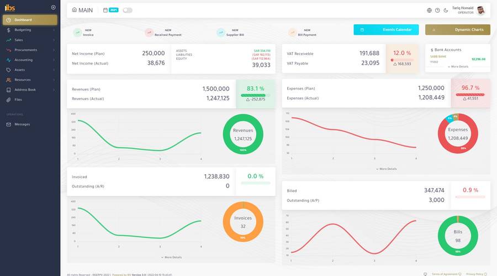Expand the Address Book menu chevron
The width and height of the screenshot is (497, 276).
point(54,90)
